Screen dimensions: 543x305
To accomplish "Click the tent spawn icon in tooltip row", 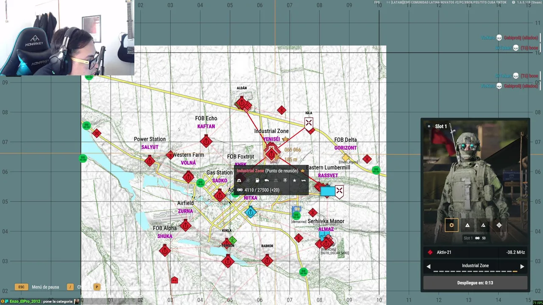I will point(239,180).
